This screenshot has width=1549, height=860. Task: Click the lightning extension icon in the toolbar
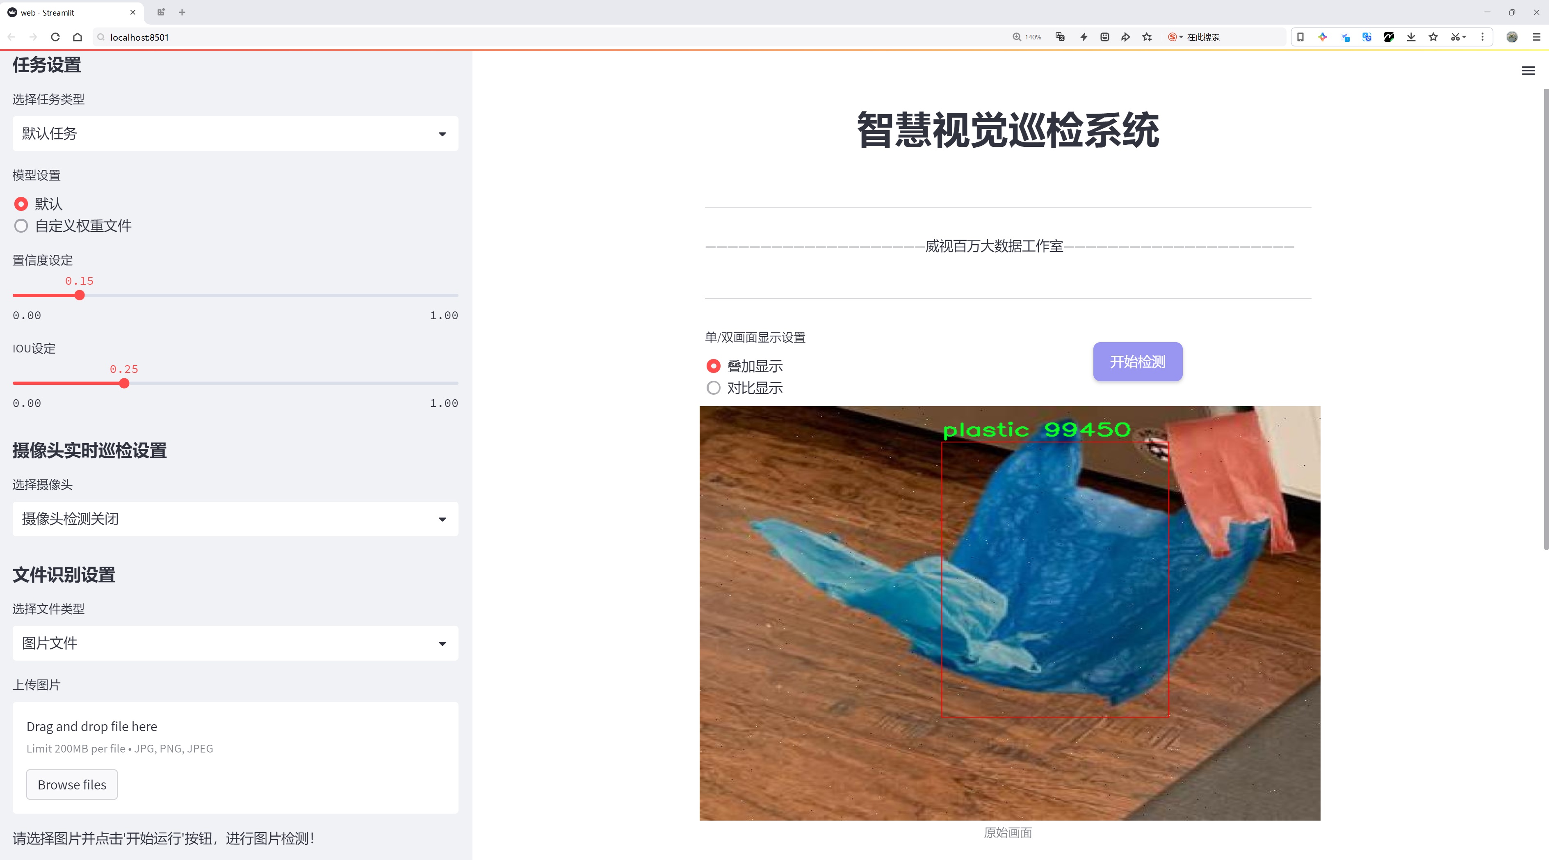click(1084, 37)
